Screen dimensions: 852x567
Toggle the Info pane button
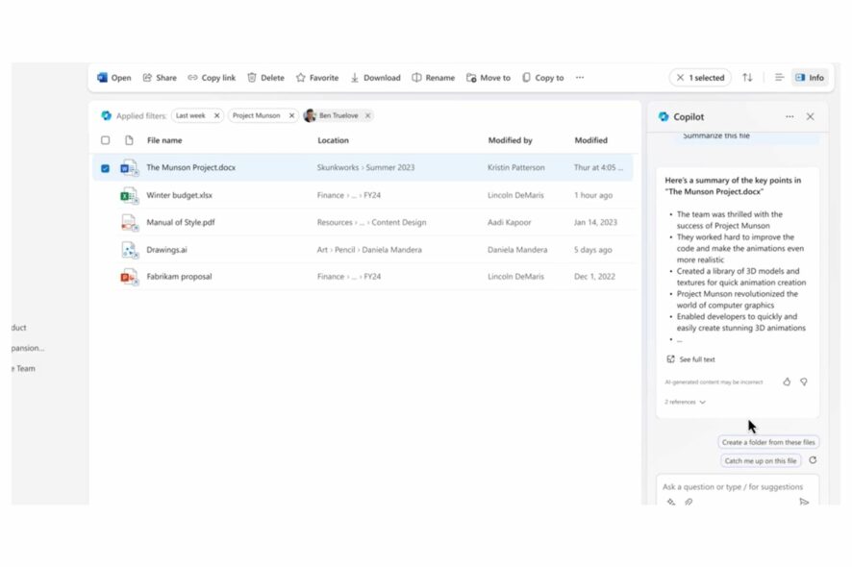(810, 78)
